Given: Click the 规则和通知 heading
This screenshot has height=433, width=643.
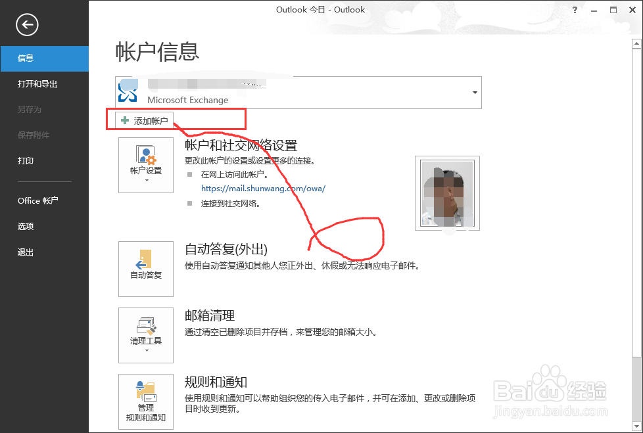Looking at the screenshot, I should (x=216, y=382).
